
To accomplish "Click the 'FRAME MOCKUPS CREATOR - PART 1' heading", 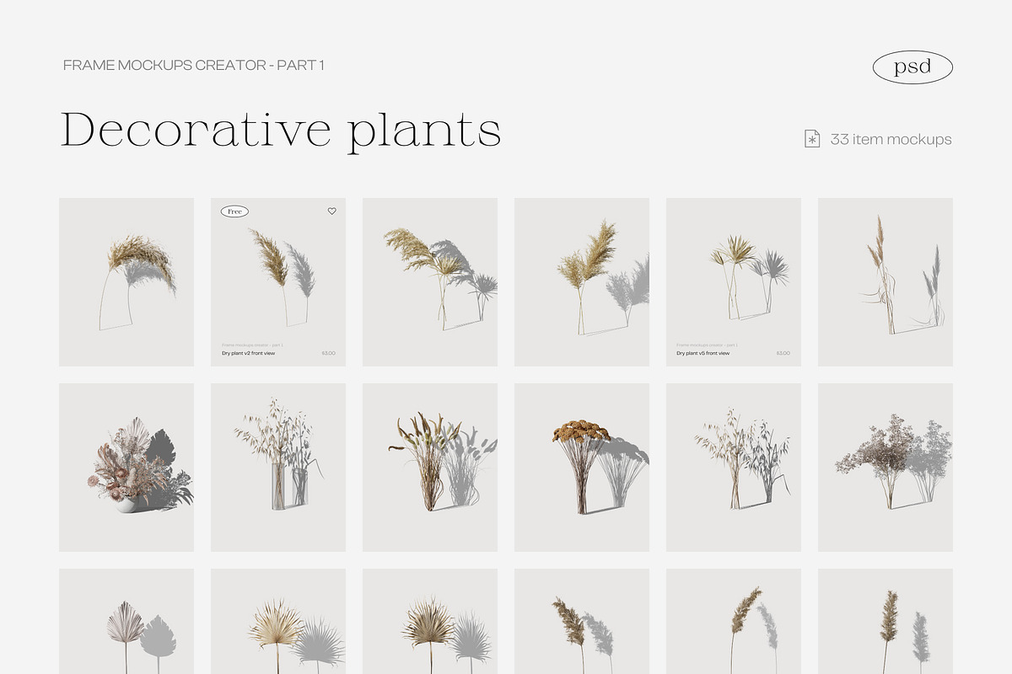I will click(194, 65).
